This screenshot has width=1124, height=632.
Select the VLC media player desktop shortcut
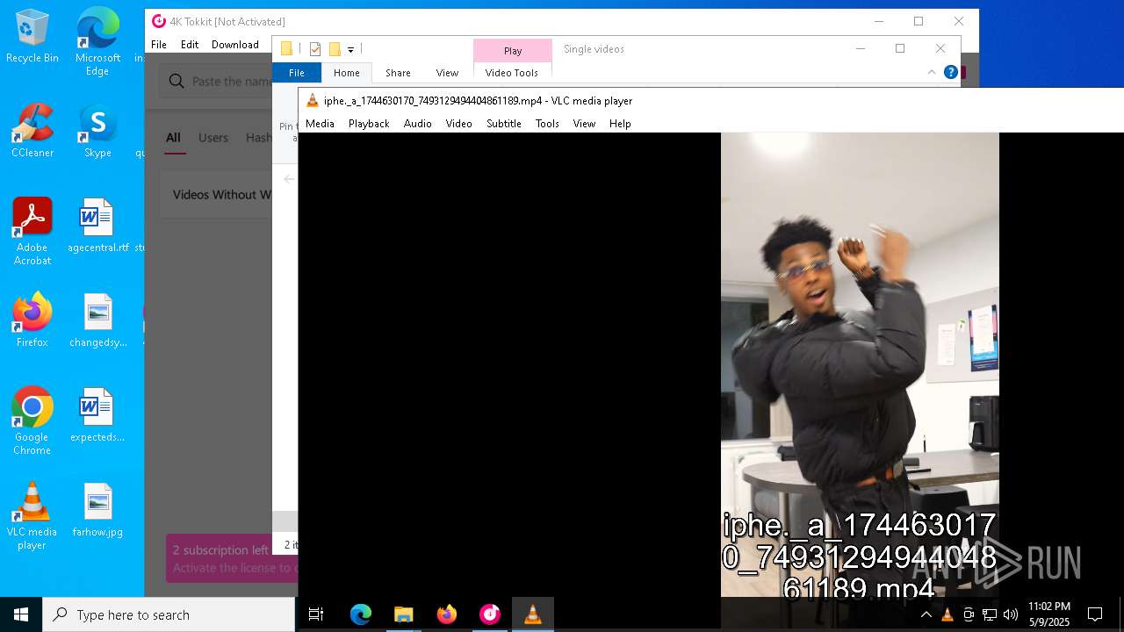32,516
